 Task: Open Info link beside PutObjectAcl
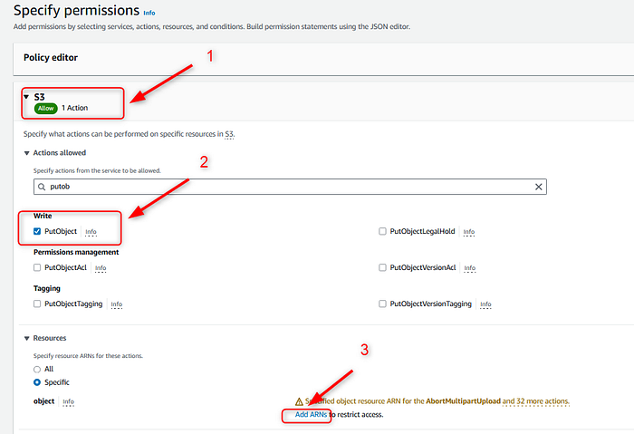[x=101, y=268]
